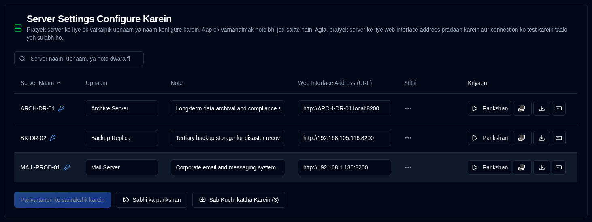This screenshot has width=592, height=222.
Task: Click the ARCH-DR-01 server name
Action: pyautogui.click(x=38, y=108)
